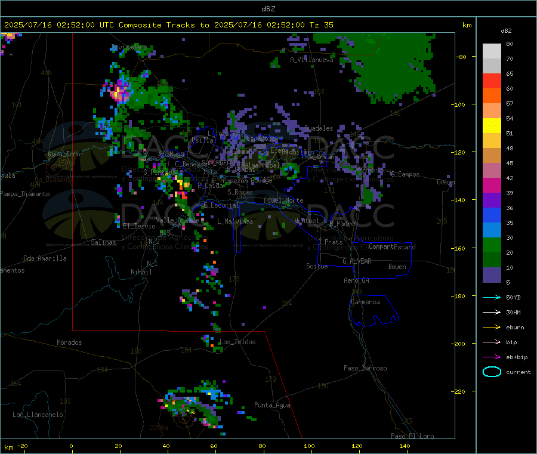Image resolution: width=537 pixels, height=454 pixels.
Task: Click the Morados location label
Action: pos(69,342)
